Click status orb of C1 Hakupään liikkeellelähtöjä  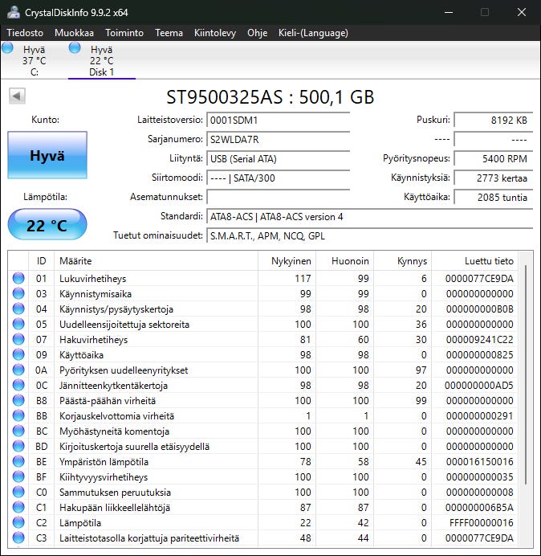tap(18, 508)
